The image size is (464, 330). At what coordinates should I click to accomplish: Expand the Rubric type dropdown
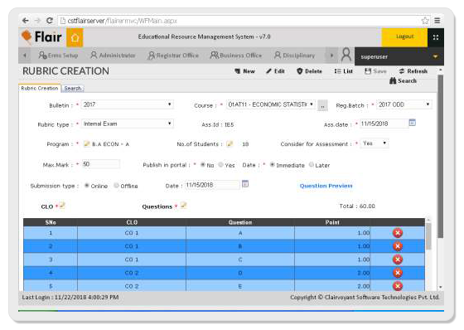[128, 124]
